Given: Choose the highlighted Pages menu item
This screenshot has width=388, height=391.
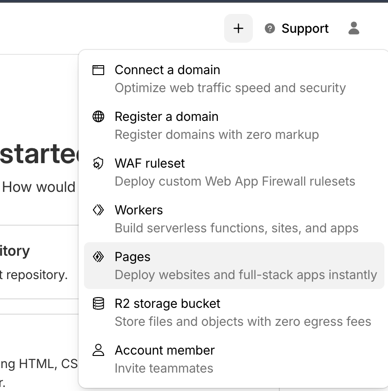Looking at the screenshot, I should tap(132, 257).
